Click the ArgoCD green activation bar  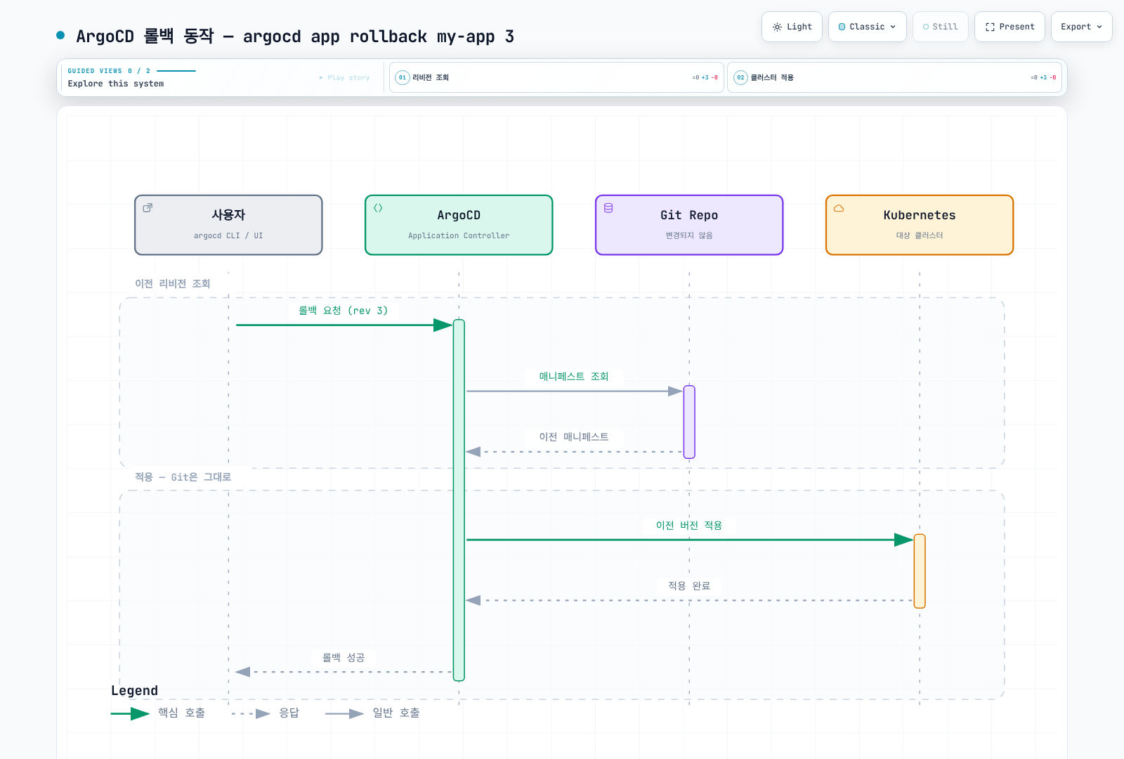(459, 500)
